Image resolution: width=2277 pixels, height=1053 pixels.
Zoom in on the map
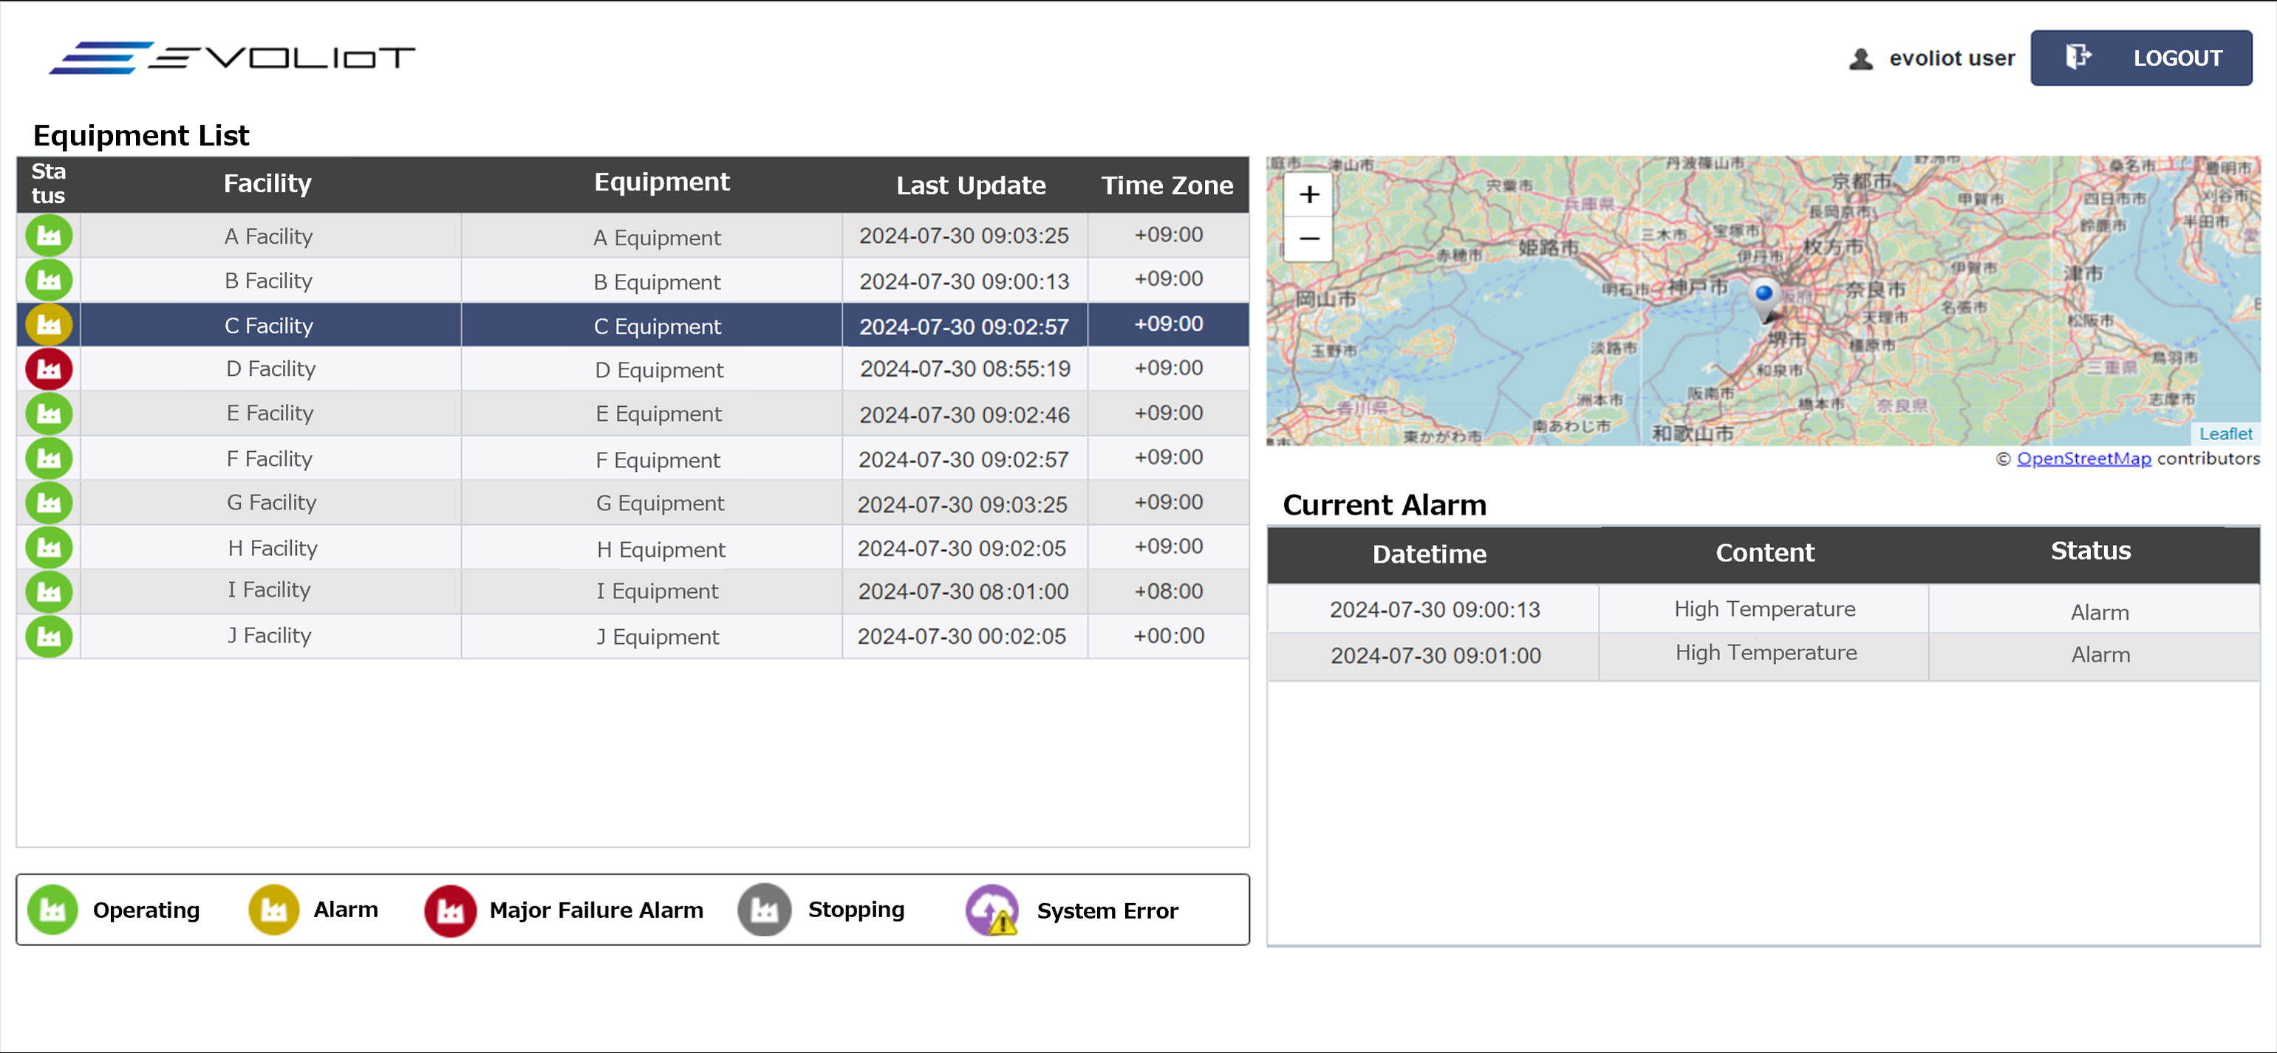1309,194
